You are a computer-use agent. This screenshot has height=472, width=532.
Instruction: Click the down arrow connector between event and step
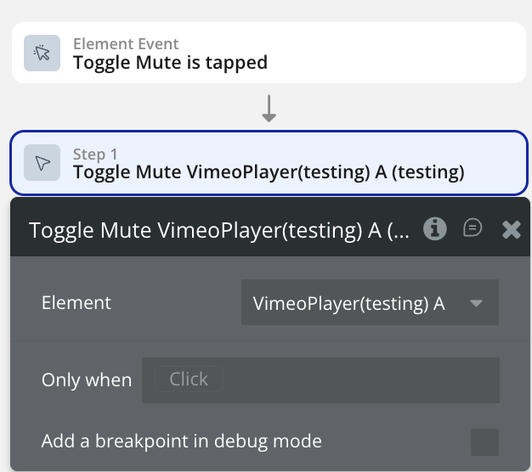pos(269,108)
